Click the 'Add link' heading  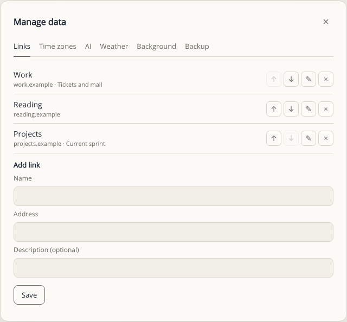pyautogui.click(x=27, y=165)
